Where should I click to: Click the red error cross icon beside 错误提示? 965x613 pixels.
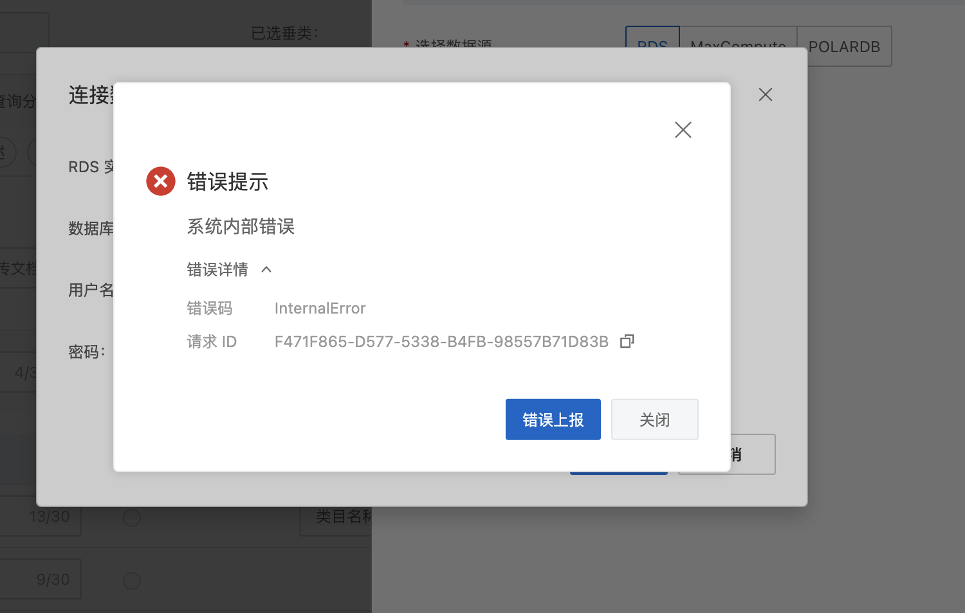(161, 181)
